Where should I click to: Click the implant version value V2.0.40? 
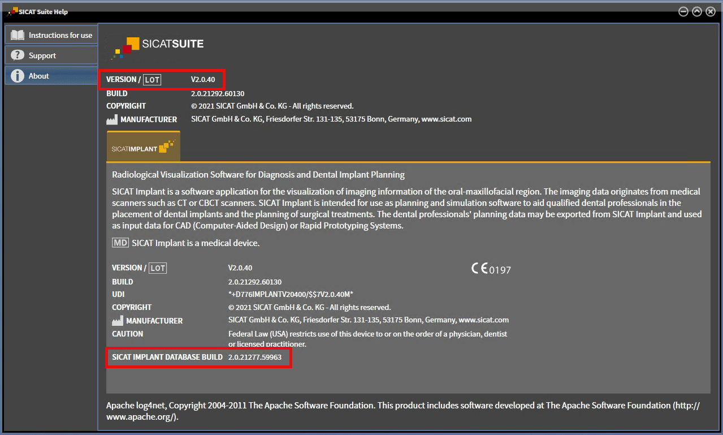coord(240,268)
